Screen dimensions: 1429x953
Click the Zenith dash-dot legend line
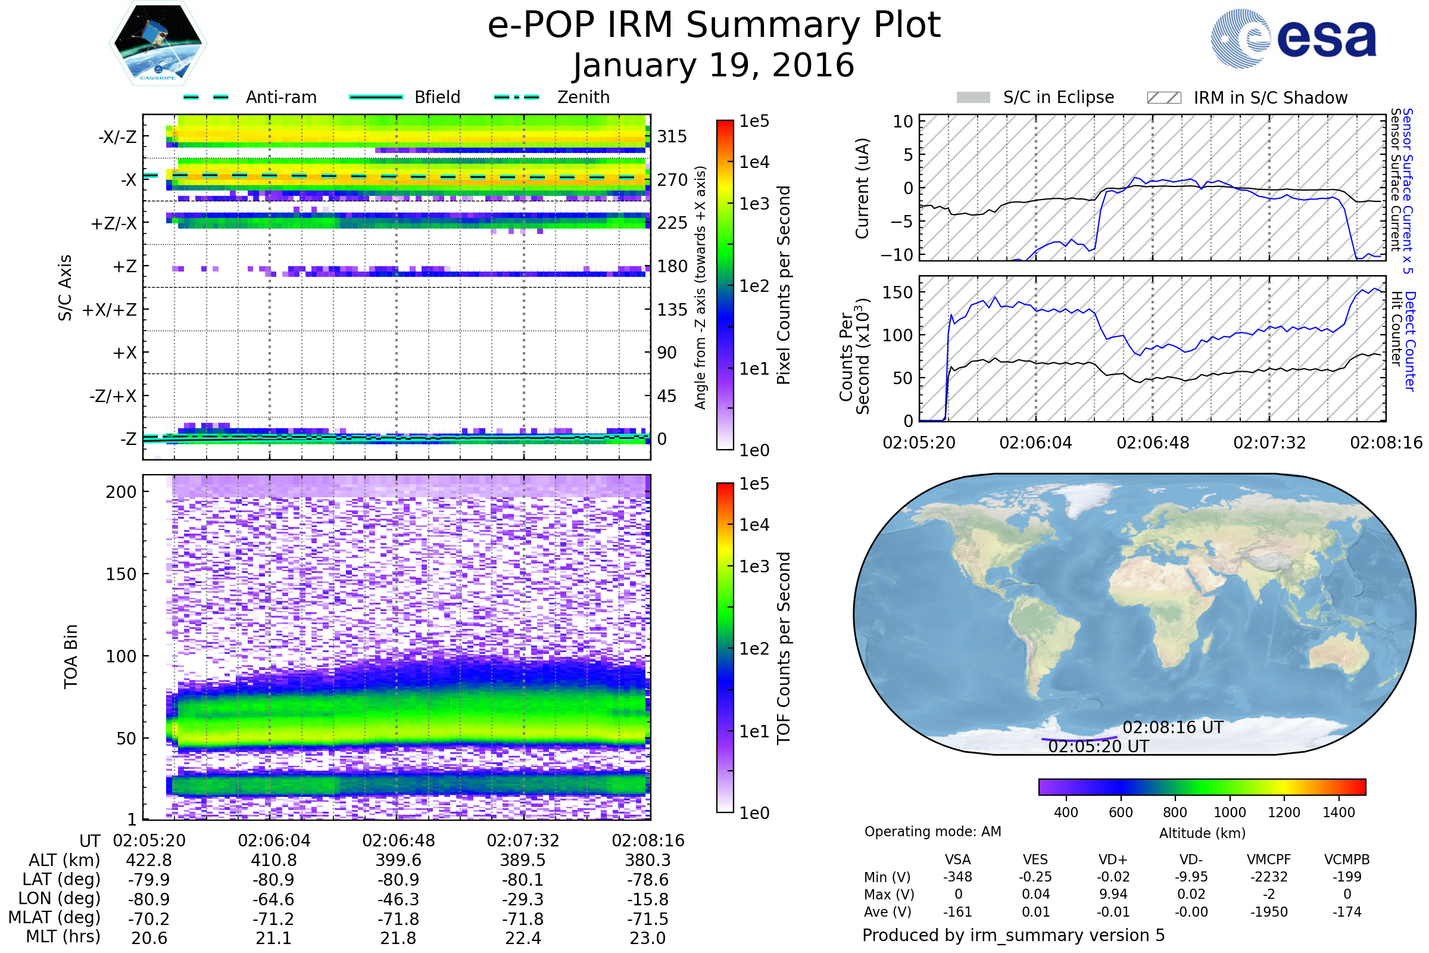(517, 97)
